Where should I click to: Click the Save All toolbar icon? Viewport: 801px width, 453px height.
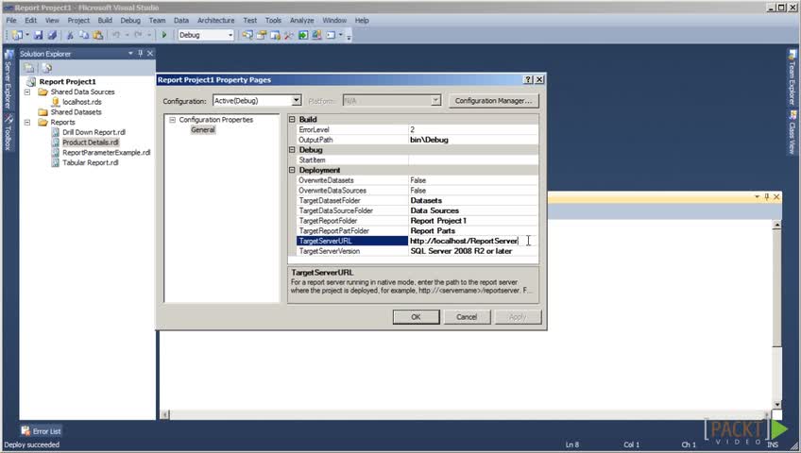tap(52, 35)
